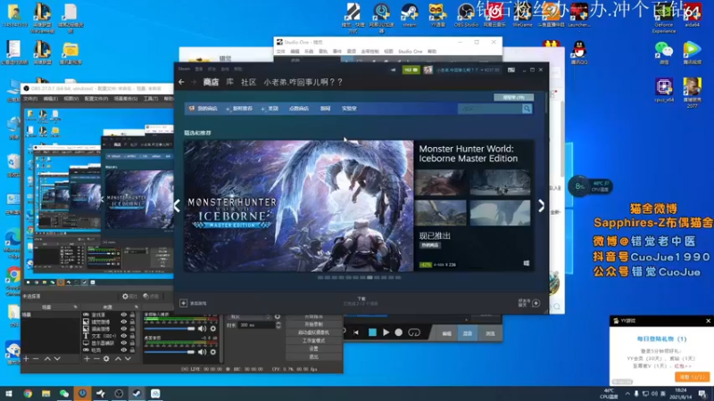Click the remove scene minus in OBS
714x401 pixels.
coord(36,359)
